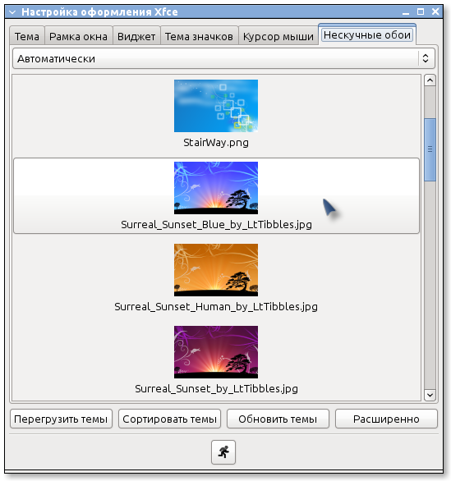
Task: Click the Surreal_Sunset_Blue_by_LtTibbles.jpg label
Action: (x=216, y=225)
